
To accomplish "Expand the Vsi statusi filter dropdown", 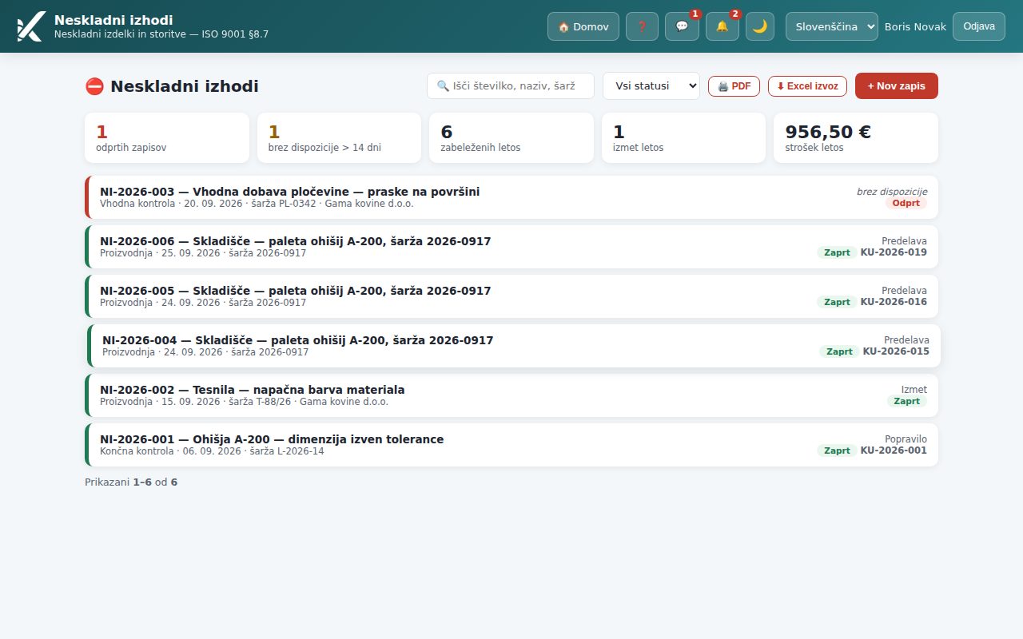I will click(651, 86).
